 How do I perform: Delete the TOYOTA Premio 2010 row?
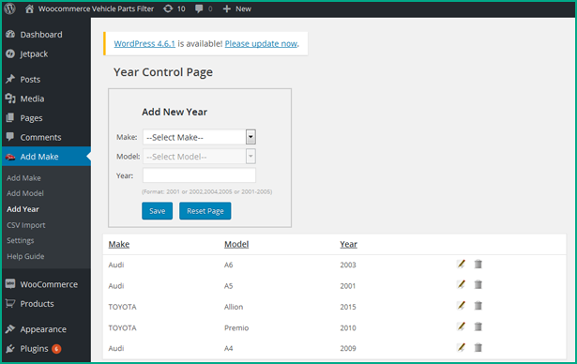[478, 326]
